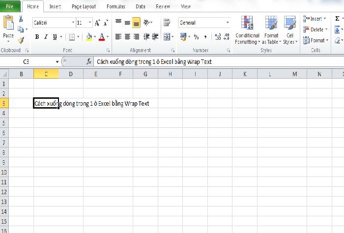Center text horizontally
344x233 pixels.
(127, 37)
